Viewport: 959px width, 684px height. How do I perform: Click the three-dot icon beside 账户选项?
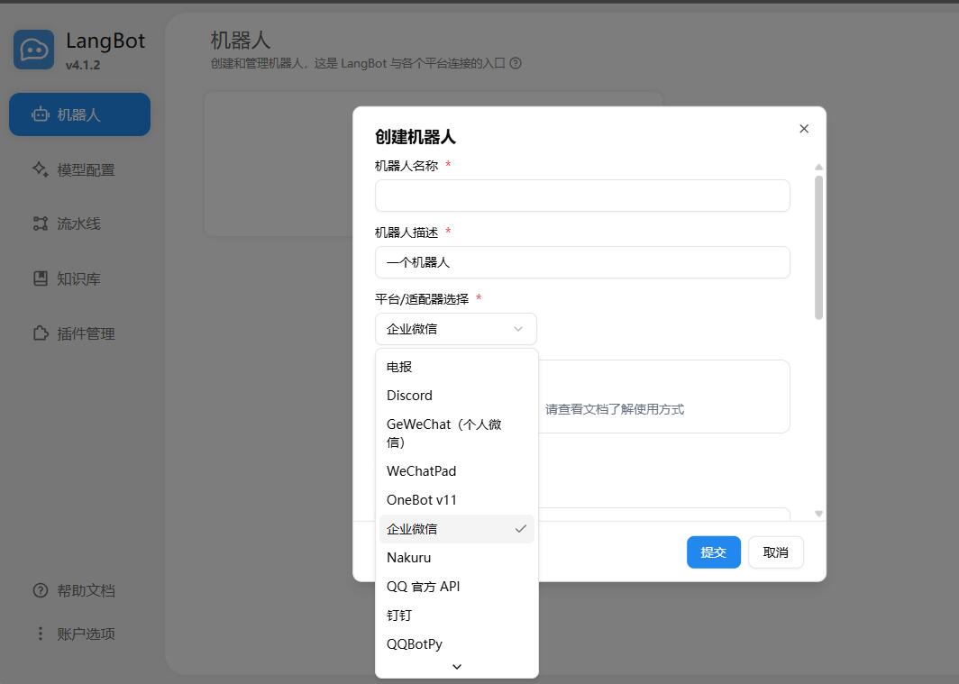tap(41, 634)
